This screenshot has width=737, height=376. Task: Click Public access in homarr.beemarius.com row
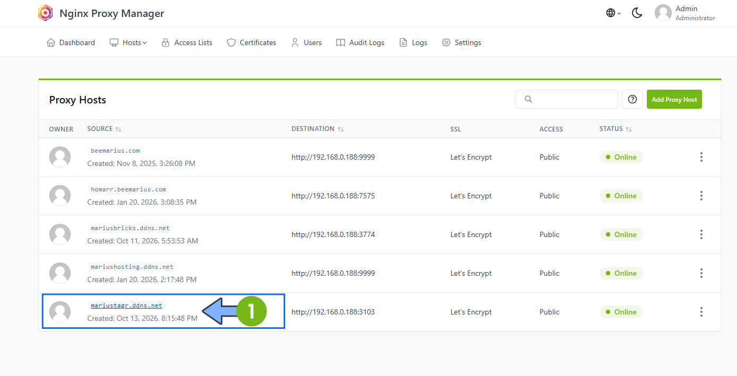[x=550, y=196]
